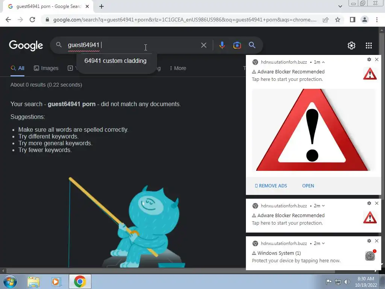This screenshot has height=289, width=385.
Task: Open a new tab with the plus button
Action: pos(102,6)
